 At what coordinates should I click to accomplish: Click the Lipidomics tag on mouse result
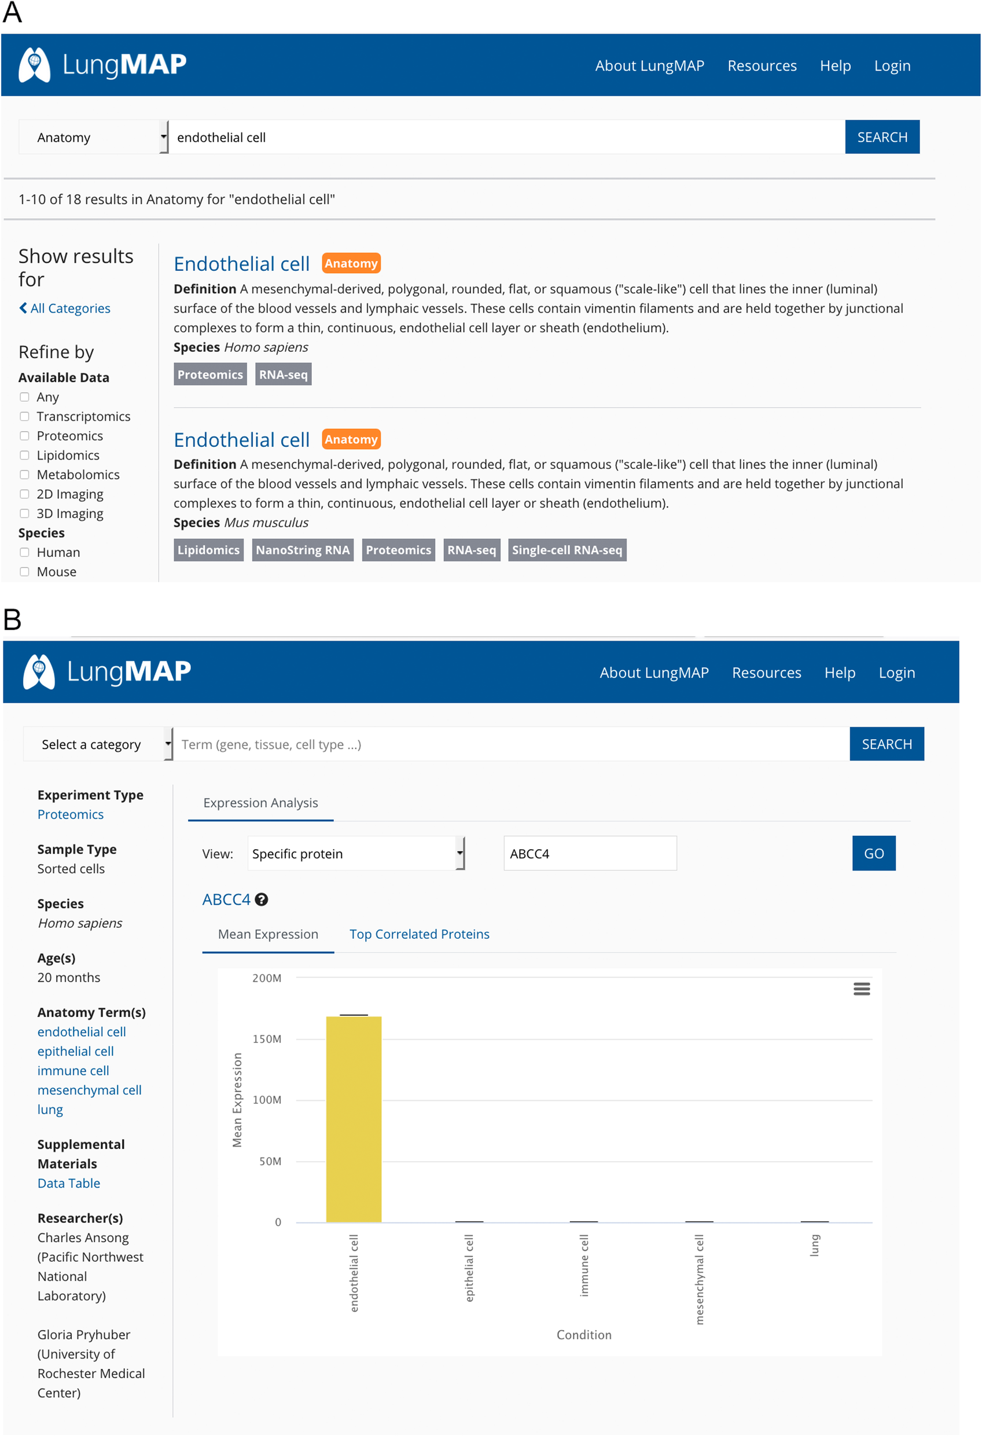point(208,550)
